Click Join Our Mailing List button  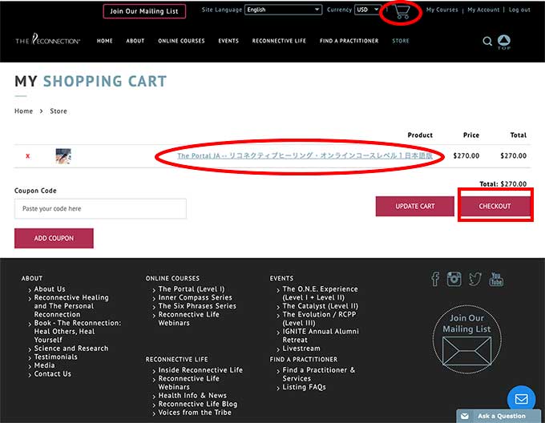click(x=144, y=11)
